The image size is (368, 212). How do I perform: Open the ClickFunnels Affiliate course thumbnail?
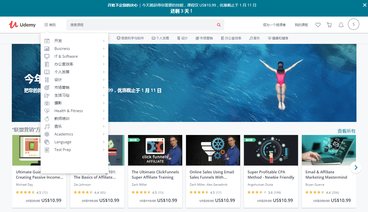[155, 150]
